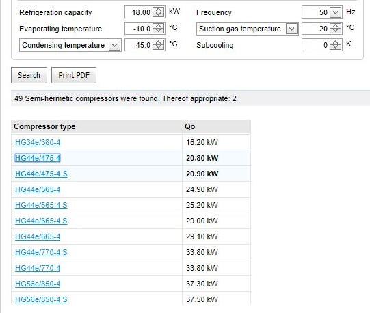The image size is (370, 313).
Task: Click the Subcooling value stepper arrows
Action: pyautogui.click(x=335, y=44)
